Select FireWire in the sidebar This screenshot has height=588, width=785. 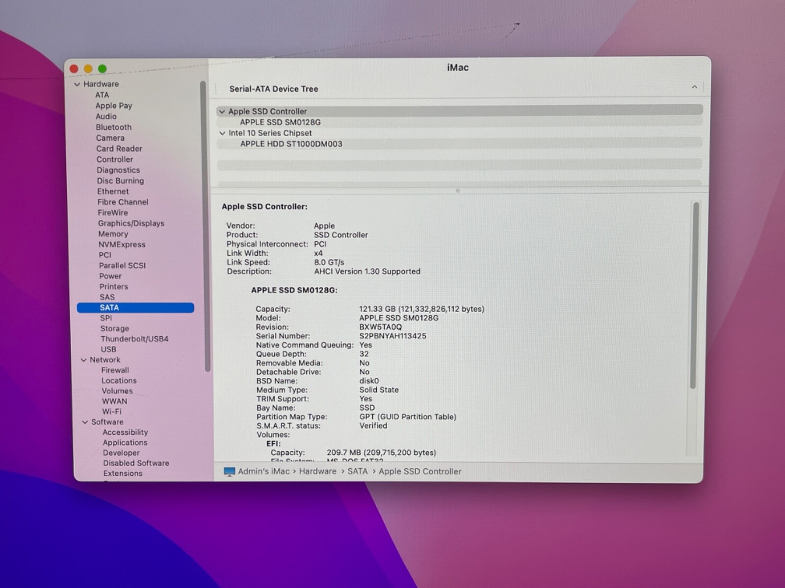click(x=112, y=213)
